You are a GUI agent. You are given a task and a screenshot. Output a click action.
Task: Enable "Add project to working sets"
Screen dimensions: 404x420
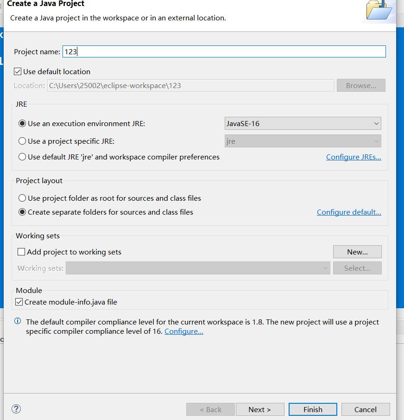(20, 252)
